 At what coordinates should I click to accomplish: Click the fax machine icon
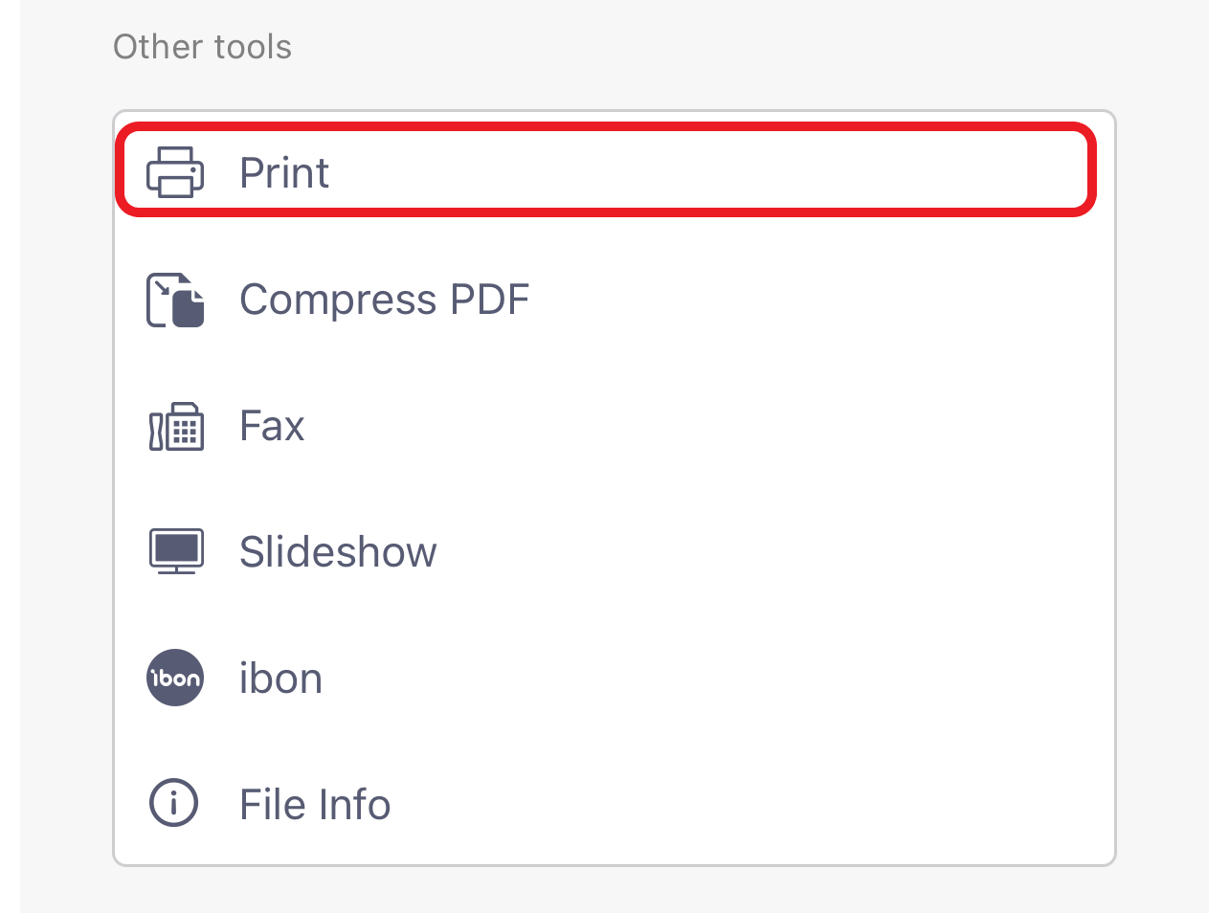pyautogui.click(x=176, y=427)
